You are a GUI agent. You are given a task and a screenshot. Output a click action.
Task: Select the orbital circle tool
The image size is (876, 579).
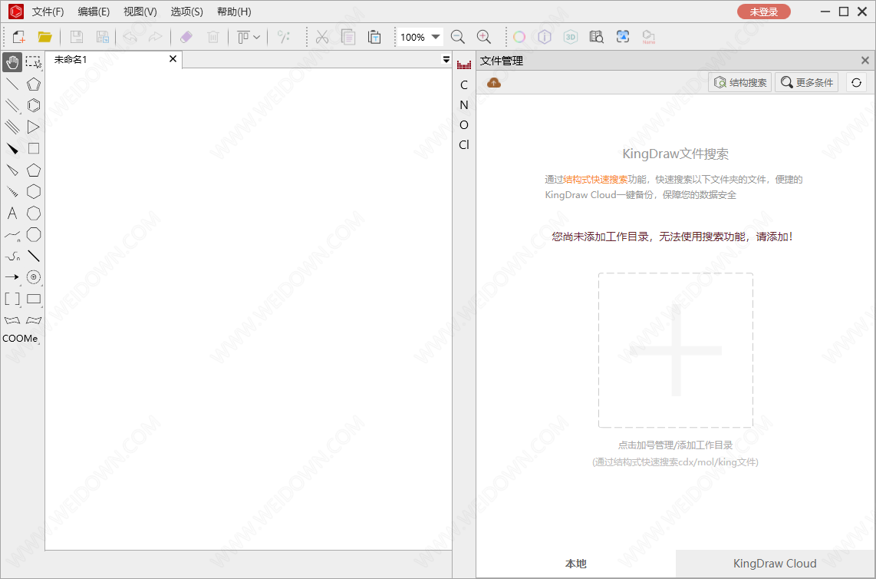[34, 277]
